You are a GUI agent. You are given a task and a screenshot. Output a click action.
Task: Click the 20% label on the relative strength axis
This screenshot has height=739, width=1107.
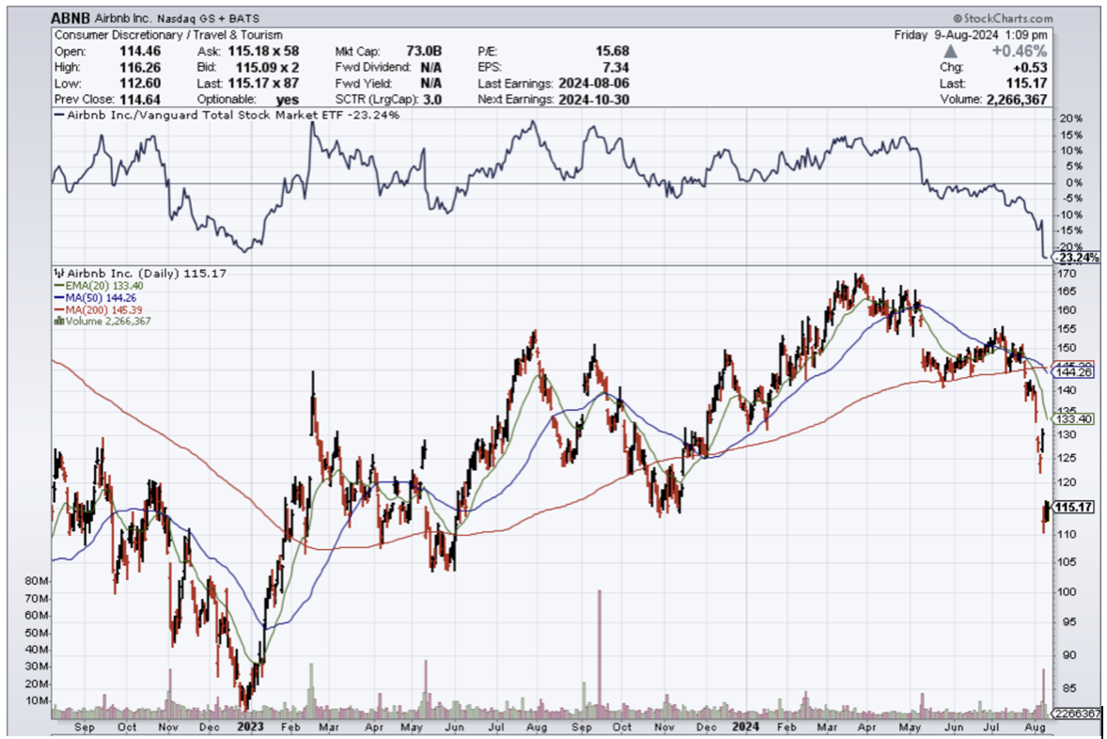pos(1070,118)
